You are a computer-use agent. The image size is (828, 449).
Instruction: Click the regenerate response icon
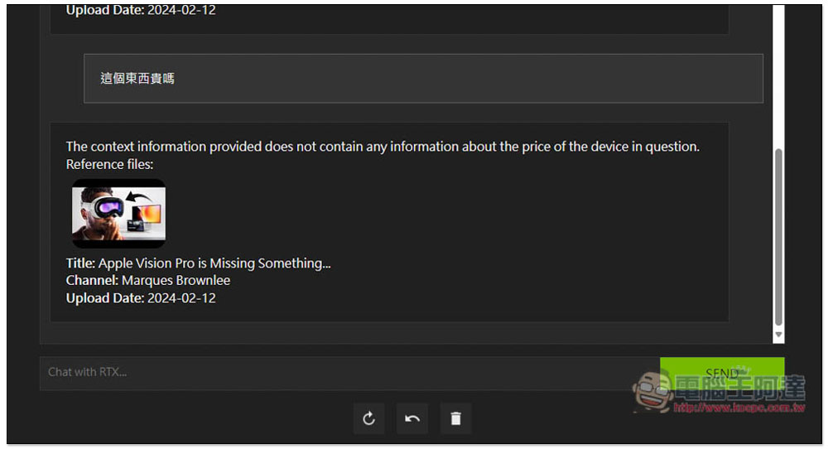click(x=368, y=418)
